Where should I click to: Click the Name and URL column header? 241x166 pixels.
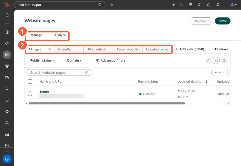click(50, 81)
